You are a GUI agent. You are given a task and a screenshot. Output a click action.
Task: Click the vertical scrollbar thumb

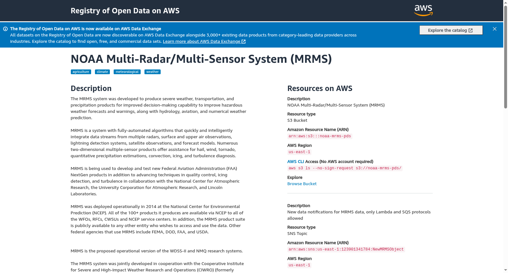(505, 57)
